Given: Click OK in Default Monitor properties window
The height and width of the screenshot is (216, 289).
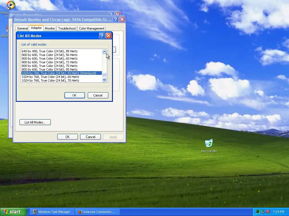Looking at the screenshot, I should click(68, 137).
